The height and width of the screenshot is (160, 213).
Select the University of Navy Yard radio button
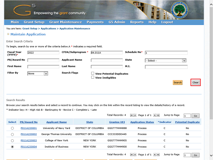pos(12,128)
